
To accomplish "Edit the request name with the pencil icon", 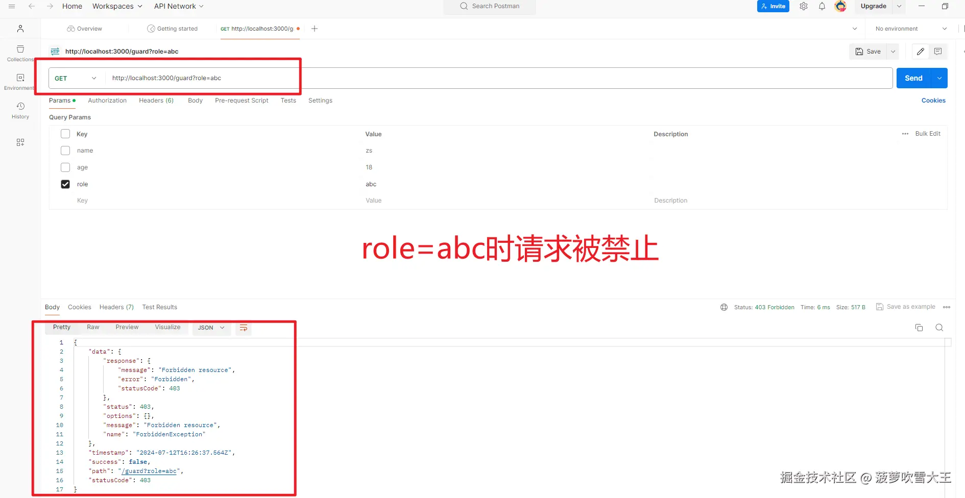I will click(x=921, y=51).
